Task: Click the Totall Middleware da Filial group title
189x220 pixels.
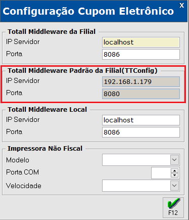Action: [52, 32]
